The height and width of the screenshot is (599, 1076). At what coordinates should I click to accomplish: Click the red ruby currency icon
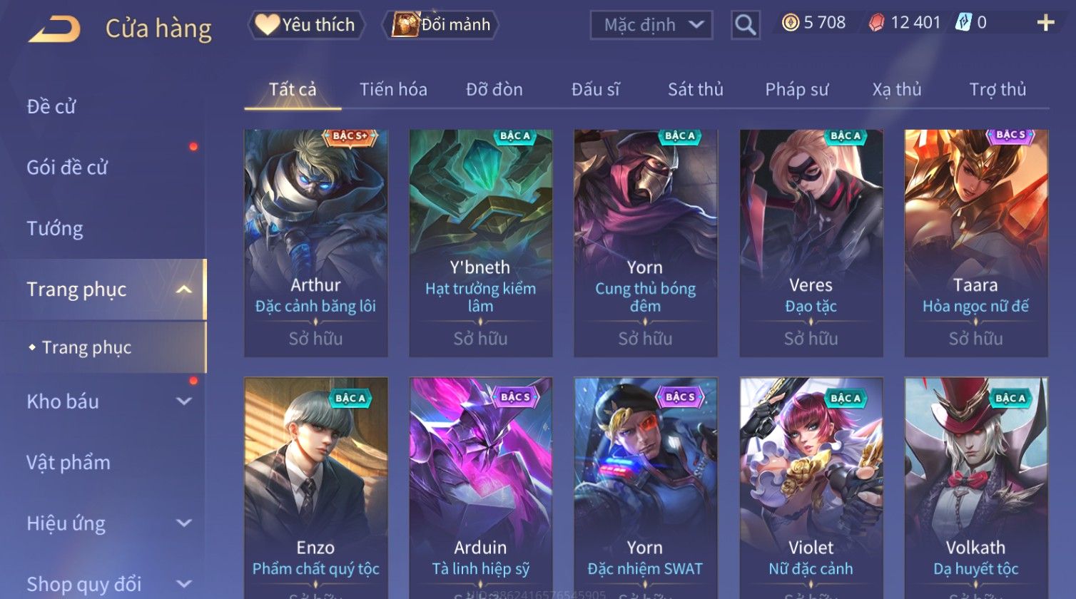pos(876,23)
